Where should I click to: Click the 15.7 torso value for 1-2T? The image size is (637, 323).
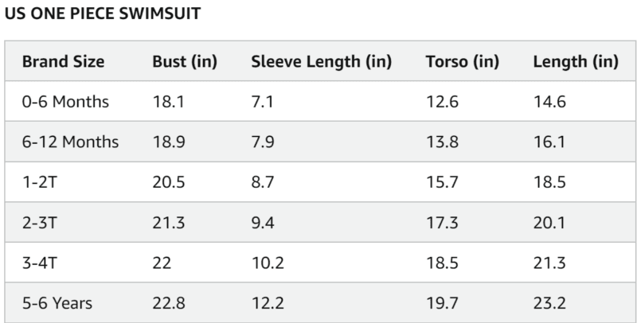click(x=442, y=182)
